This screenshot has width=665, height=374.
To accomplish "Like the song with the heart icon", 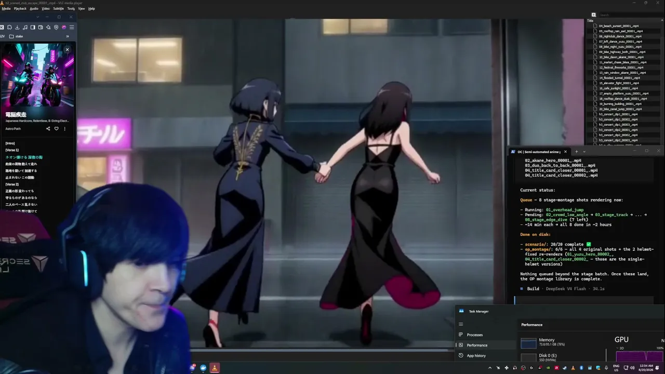I will click(57, 129).
